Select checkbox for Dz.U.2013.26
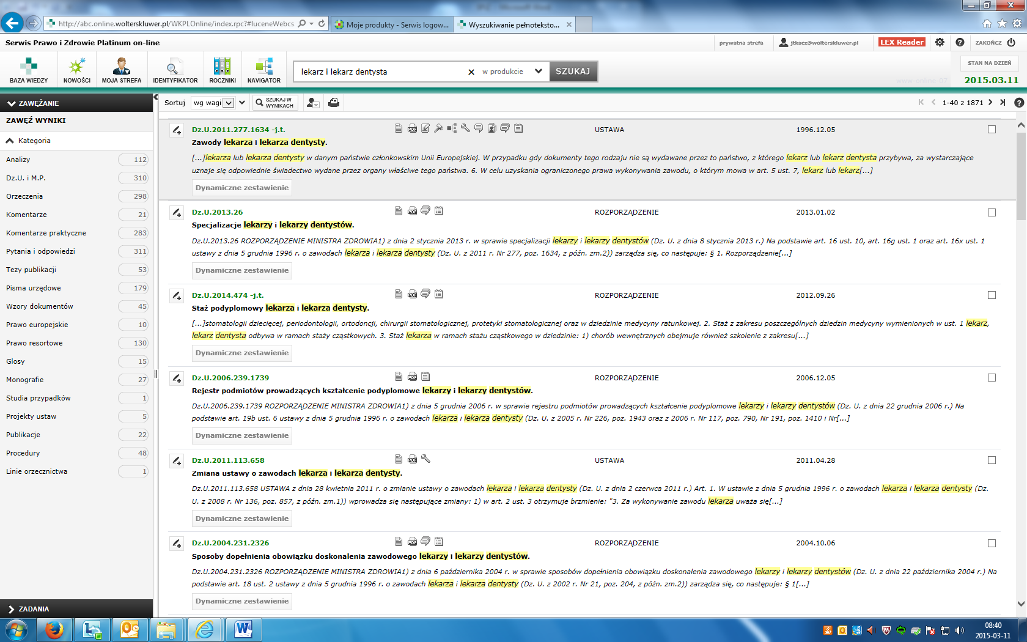Image resolution: width=1027 pixels, height=642 pixels. [992, 213]
